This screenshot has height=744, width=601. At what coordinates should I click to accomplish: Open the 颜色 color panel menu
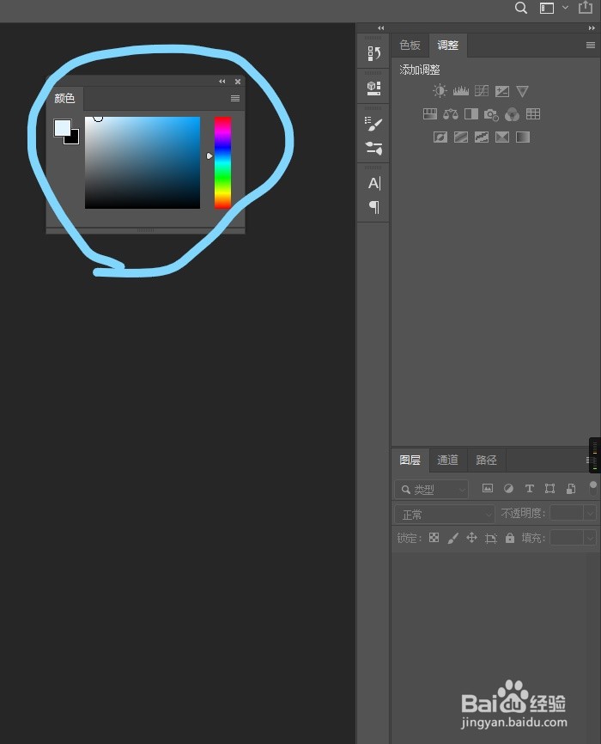[234, 98]
